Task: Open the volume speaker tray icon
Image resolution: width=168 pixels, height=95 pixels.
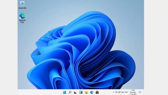Action: (x=123, y=92)
